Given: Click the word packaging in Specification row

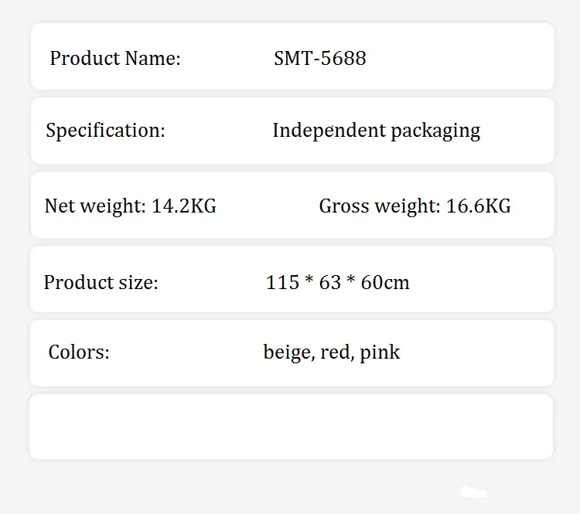Looking at the screenshot, I should (435, 131).
